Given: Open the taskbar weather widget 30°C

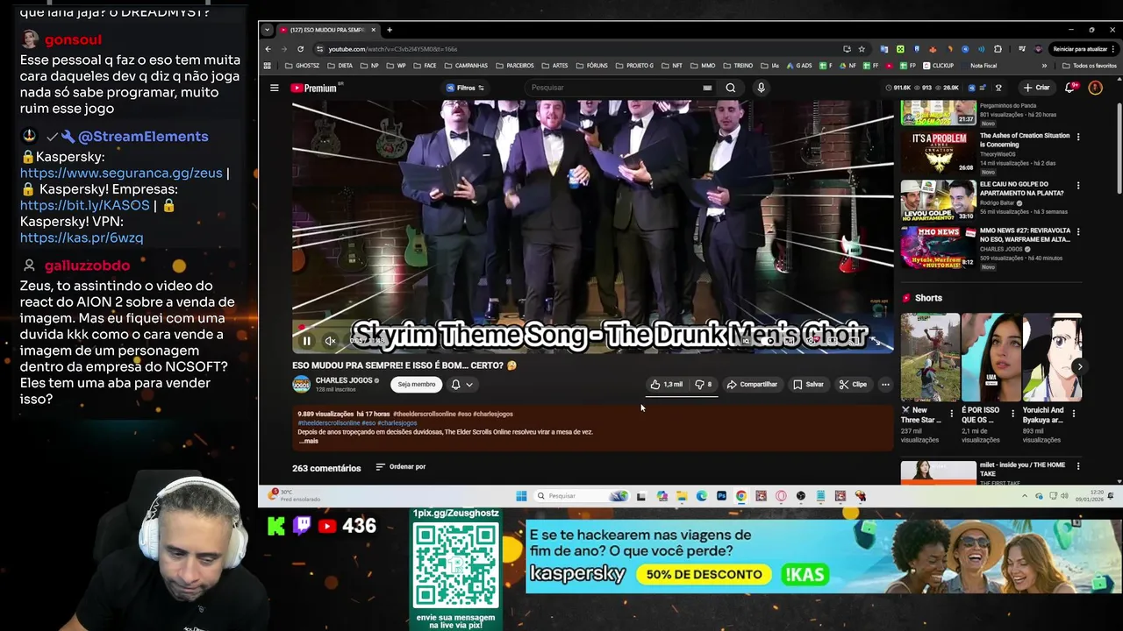Looking at the screenshot, I should pos(295,495).
